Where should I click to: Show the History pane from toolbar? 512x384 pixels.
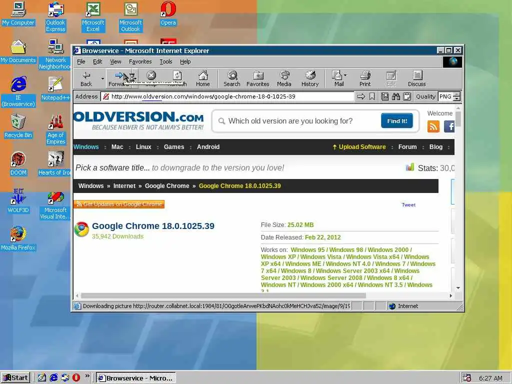pos(310,78)
